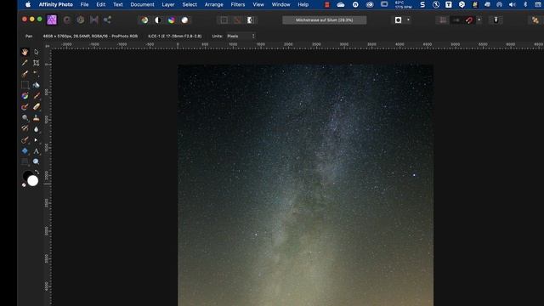Select the Rectangular Marquee tool
The height and width of the screenshot is (306, 544).
coord(25,85)
